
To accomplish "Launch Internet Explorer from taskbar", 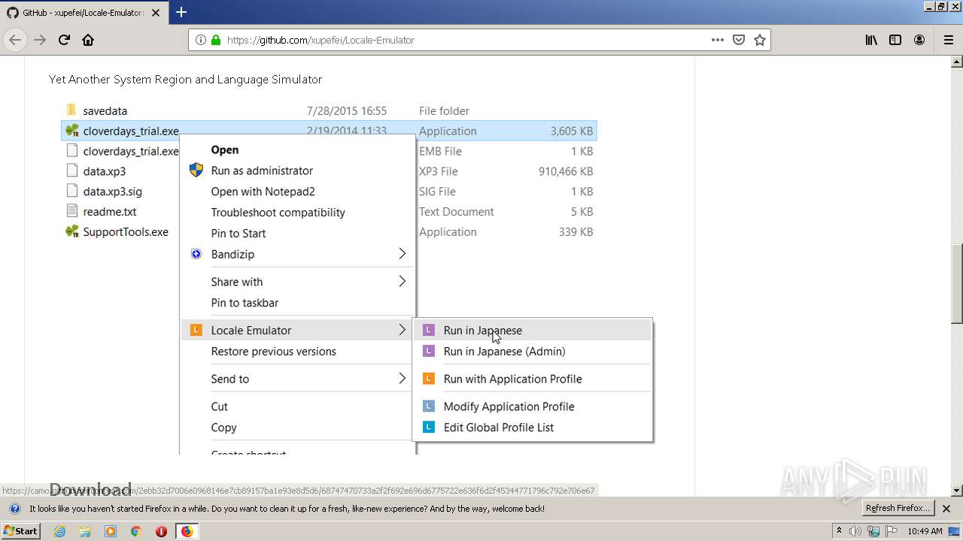I will (59, 531).
